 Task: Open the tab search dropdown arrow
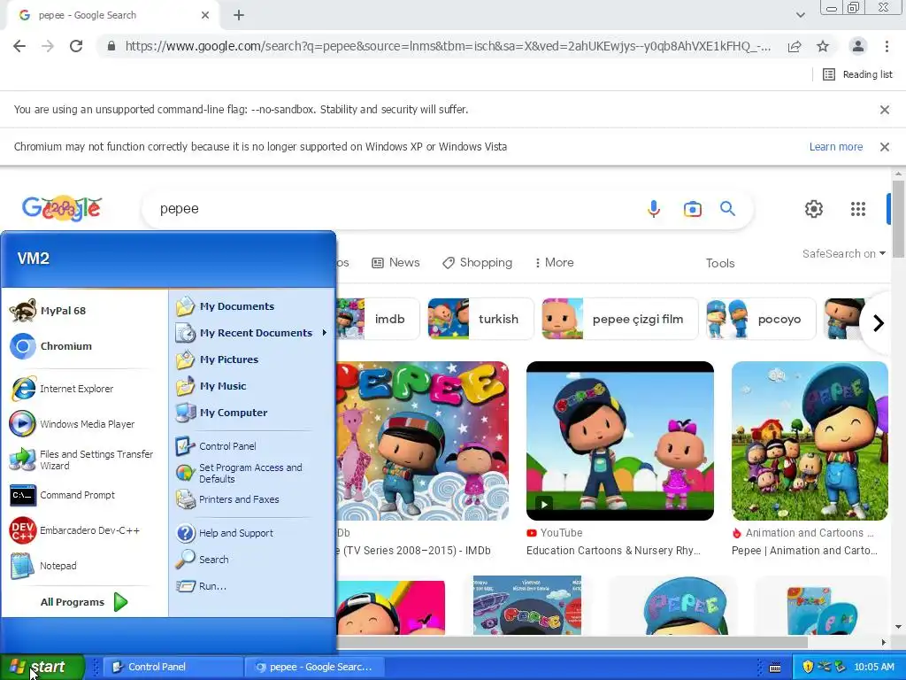point(800,15)
